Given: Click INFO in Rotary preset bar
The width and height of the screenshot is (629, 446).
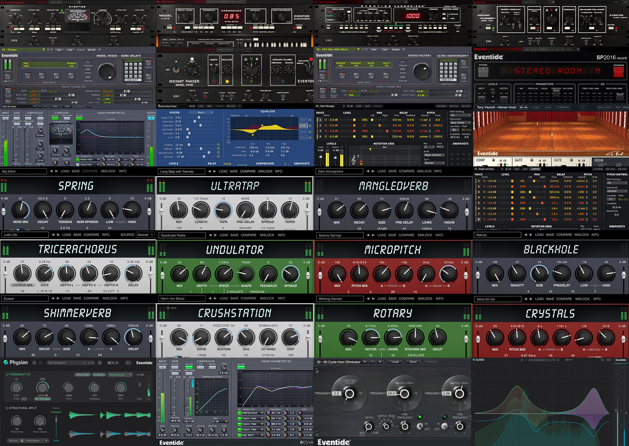Looking at the screenshot, I should (440, 298).
